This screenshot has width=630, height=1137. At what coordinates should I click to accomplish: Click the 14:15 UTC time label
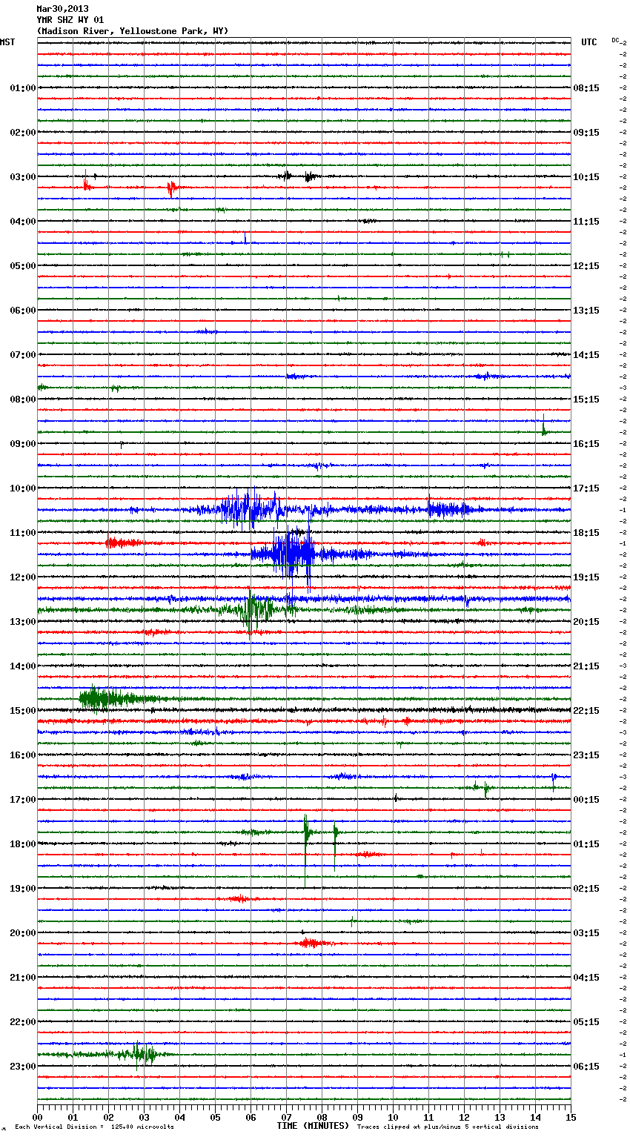click(586, 355)
